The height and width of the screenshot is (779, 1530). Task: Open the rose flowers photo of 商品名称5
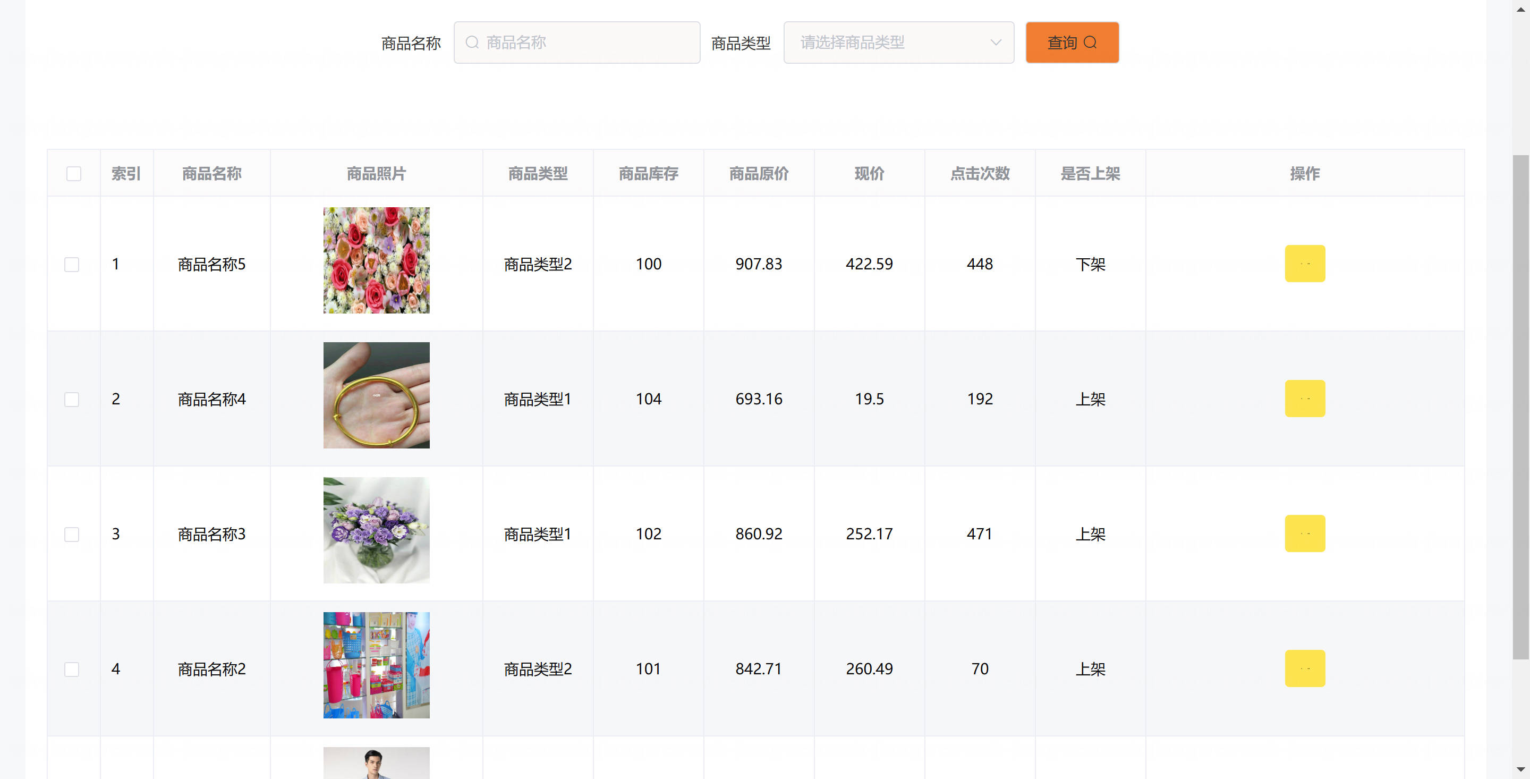click(377, 260)
